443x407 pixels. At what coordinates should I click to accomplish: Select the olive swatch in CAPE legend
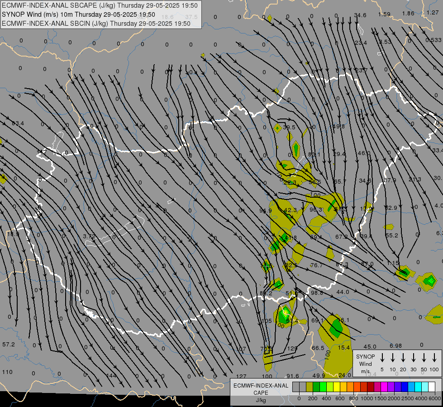pyautogui.click(x=310, y=387)
